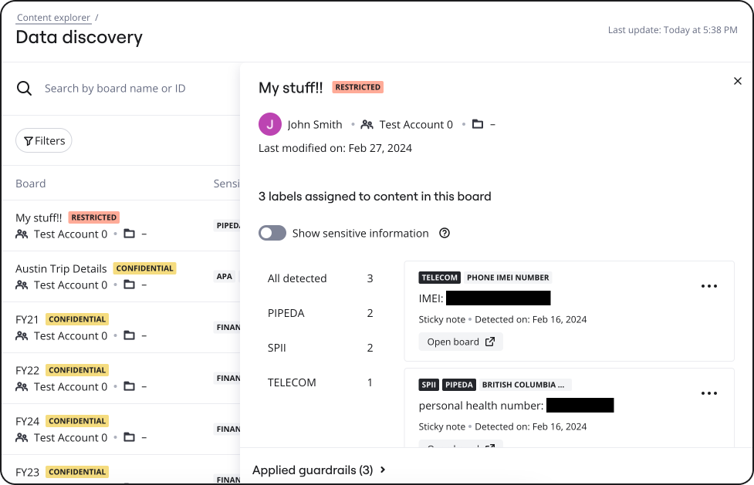The height and width of the screenshot is (485, 754).
Task: Click the folder icon in panel header
Action: point(478,124)
